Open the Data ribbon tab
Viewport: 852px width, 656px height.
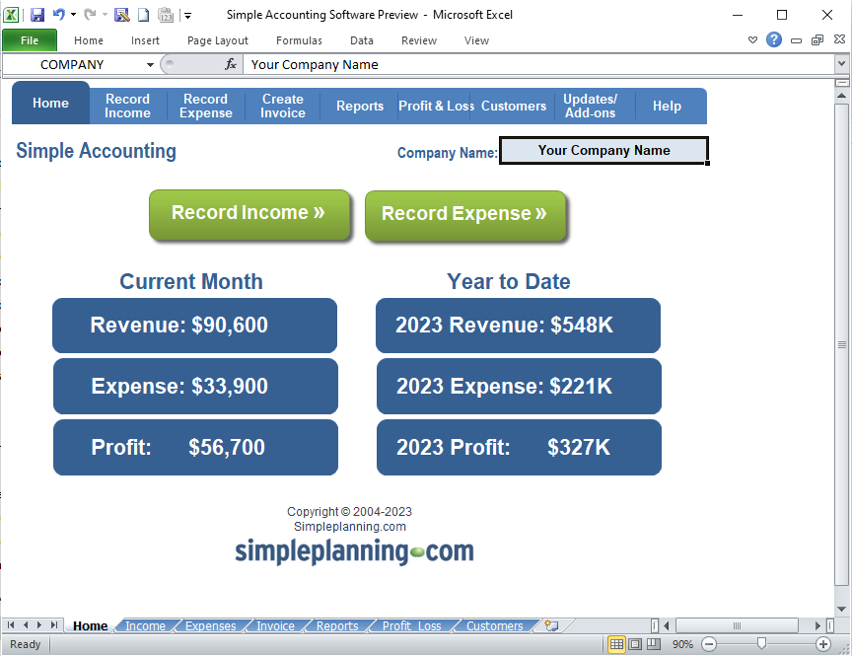(x=361, y=40)
